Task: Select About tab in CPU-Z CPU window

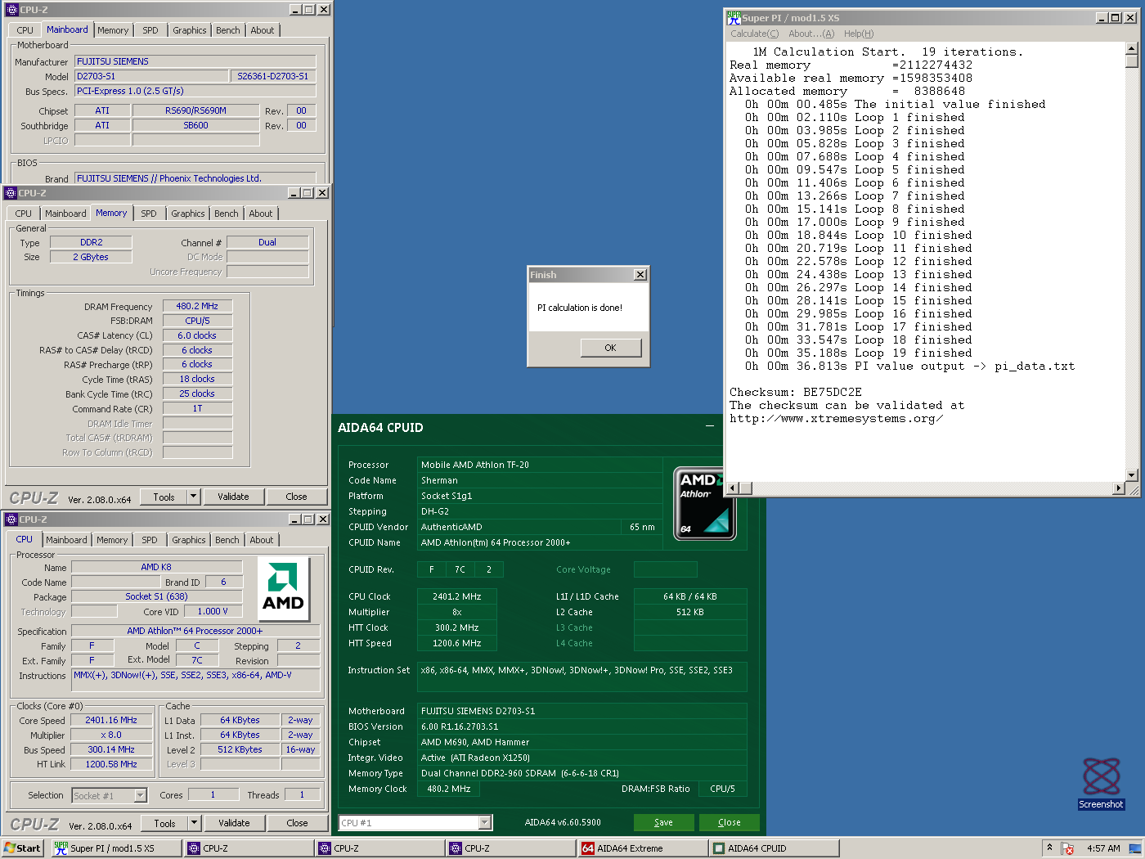Action: tap(262, 540)
